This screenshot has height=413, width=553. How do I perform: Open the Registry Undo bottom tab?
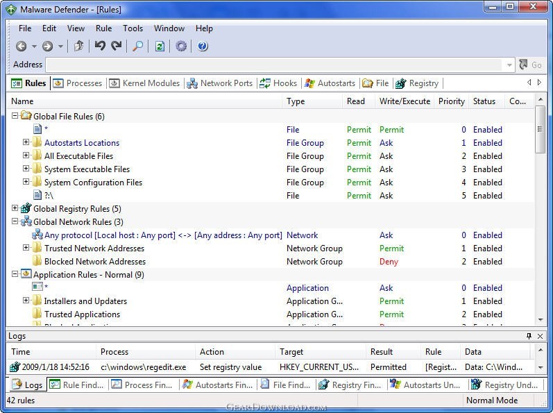[504, 385]
